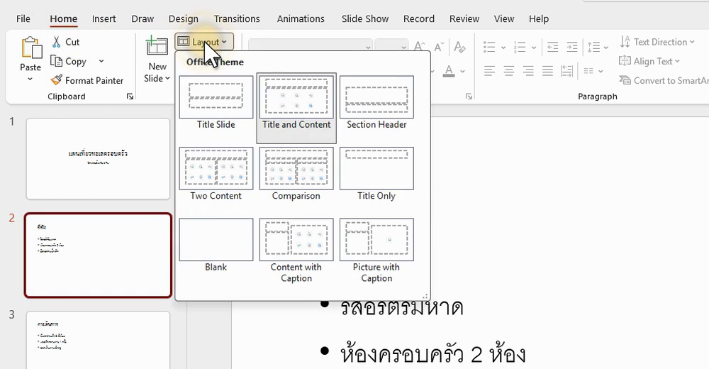709x369 pixels.
Task: Apply the Comparison layout
Action: coord(296,175)
